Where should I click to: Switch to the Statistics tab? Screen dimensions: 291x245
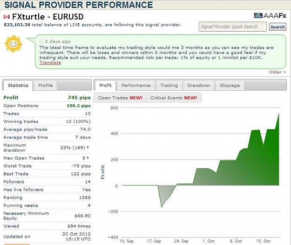18,86
